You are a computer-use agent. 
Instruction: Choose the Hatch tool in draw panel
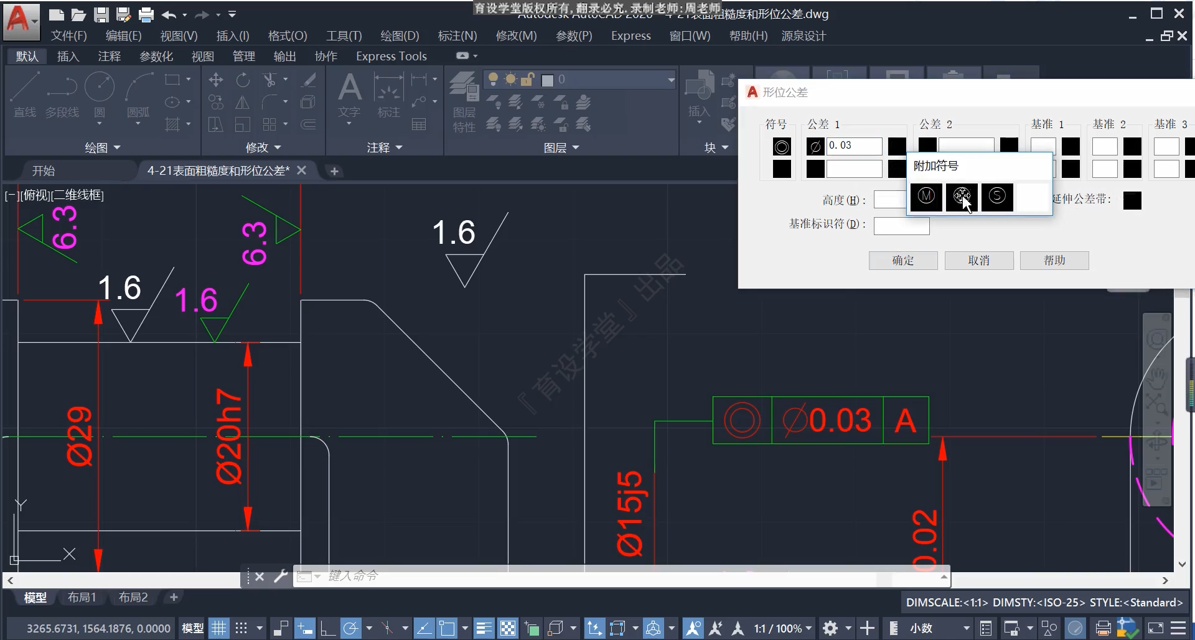pos(172,124)
